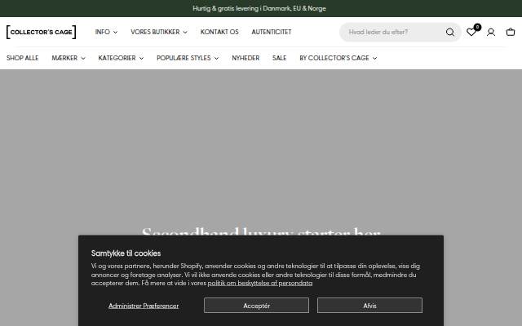Expand the INFO dropdown menu
Viewport: 522px width, 326px height.
click(106, 32)
